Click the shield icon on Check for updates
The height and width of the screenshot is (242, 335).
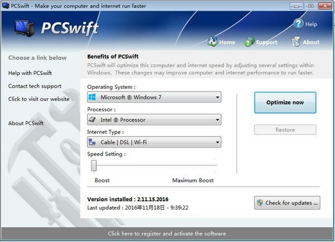(260, 203)
